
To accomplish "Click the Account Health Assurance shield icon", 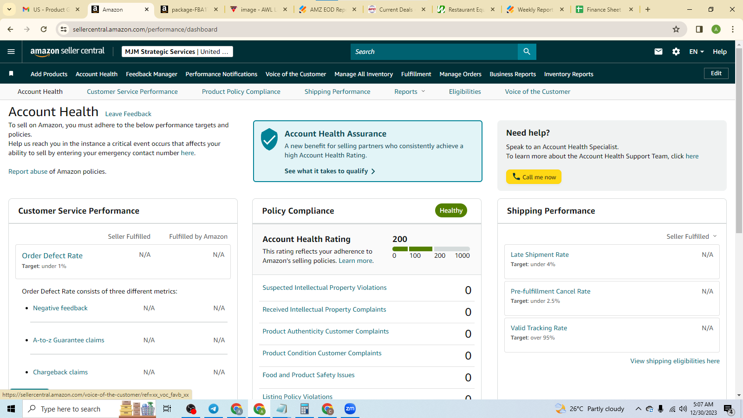I will pyautogui.click(x=269, y=139).
